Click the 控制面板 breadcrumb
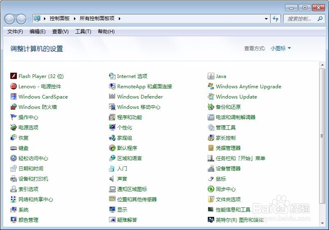 (60, 18)
